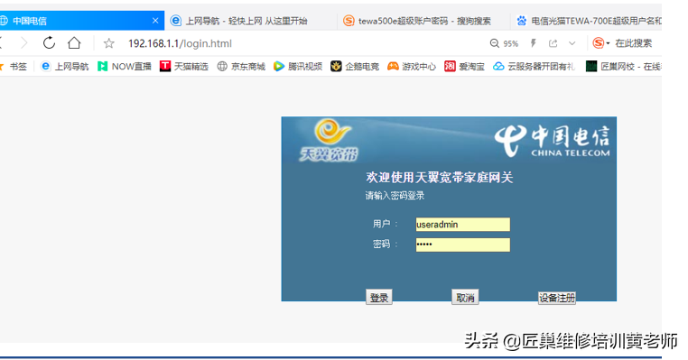Viewport: 688px width, 360px height.
Task: Open the 爱淘宝 bookmark
Action: 464,67
